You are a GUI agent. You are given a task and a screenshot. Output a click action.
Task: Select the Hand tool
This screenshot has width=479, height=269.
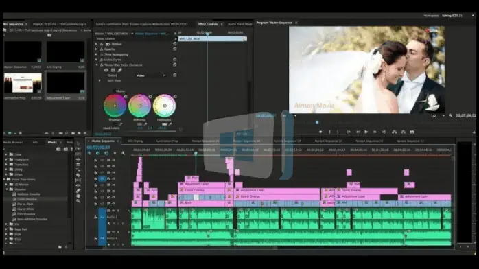[x=78, y=196]
